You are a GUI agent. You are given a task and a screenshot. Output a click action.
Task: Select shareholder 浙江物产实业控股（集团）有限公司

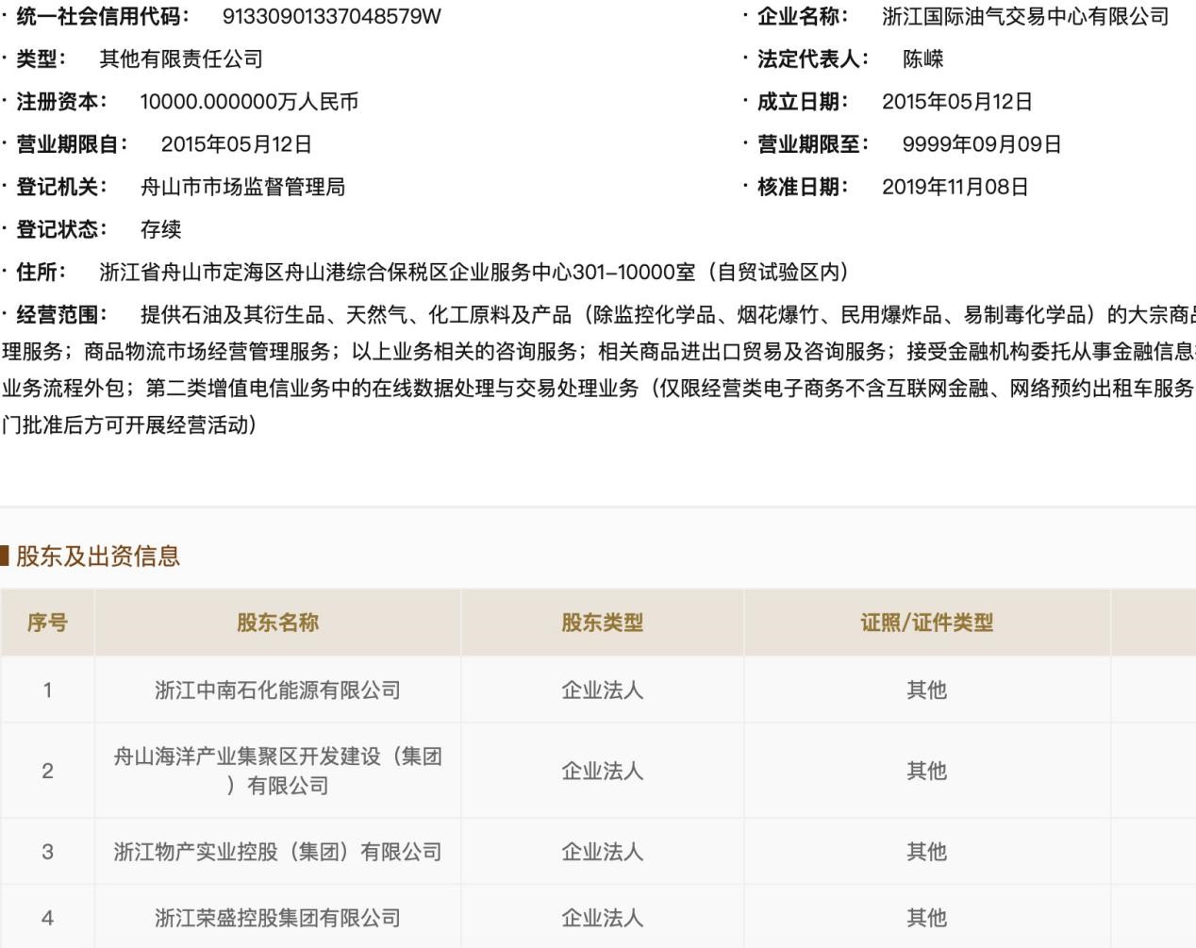point(277,852)
